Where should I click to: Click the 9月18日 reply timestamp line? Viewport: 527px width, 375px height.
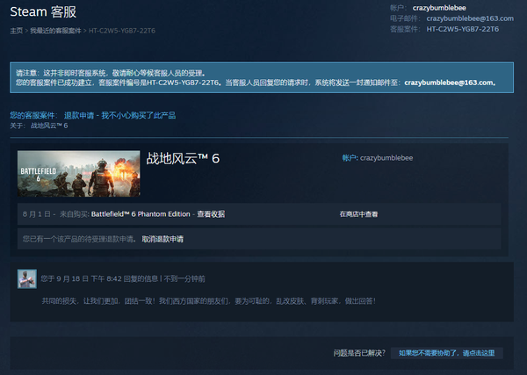click(x=123, y=278)
